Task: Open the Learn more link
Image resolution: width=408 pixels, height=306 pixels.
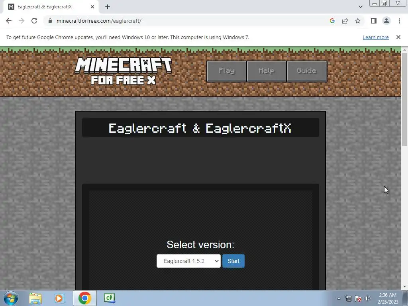Action: pos(376,37)
